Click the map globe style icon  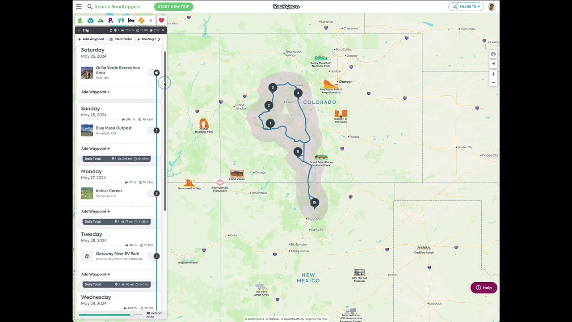(x=493, y=54)
